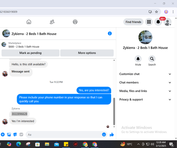Click the 'Hello, is this still available?' message
Viewport: 177px width, 148px height.
coord(28,64)
